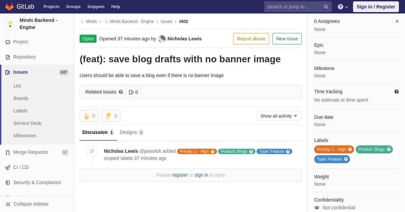Click help icon on sidebar Priority label
The width and height of the screenshot is (405, 212).
point(350,149)
